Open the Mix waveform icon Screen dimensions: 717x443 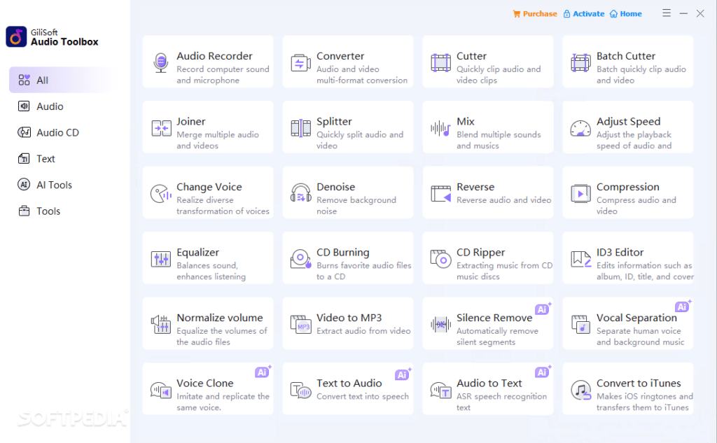[440, 128]
